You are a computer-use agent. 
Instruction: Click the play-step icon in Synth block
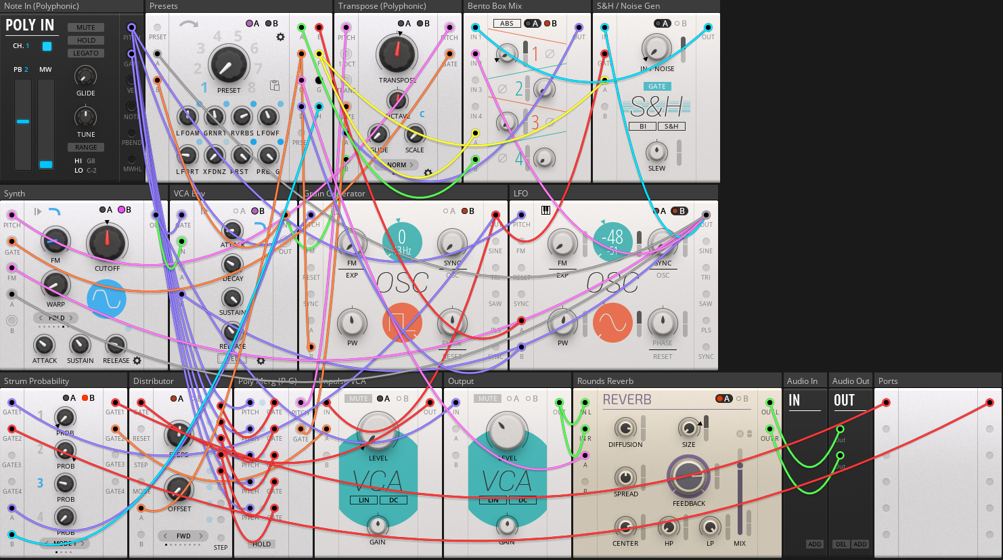pyautogui.click(x=38, y=211)
